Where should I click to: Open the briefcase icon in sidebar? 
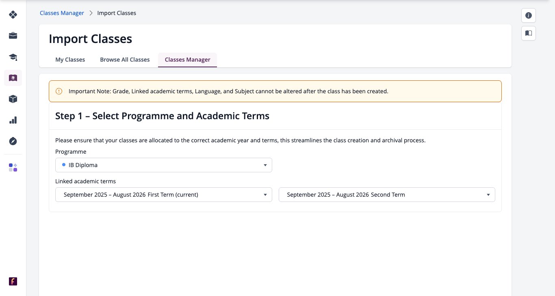[x=13, y=36]
